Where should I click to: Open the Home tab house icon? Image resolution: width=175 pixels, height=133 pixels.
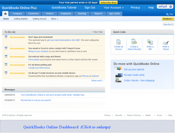click(x=5, y=14)
